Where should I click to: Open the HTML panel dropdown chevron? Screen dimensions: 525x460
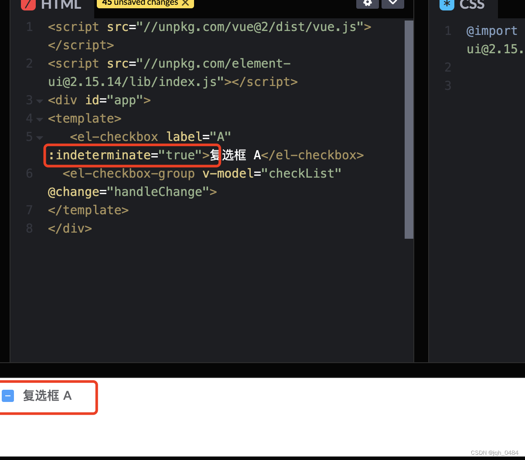393,4
